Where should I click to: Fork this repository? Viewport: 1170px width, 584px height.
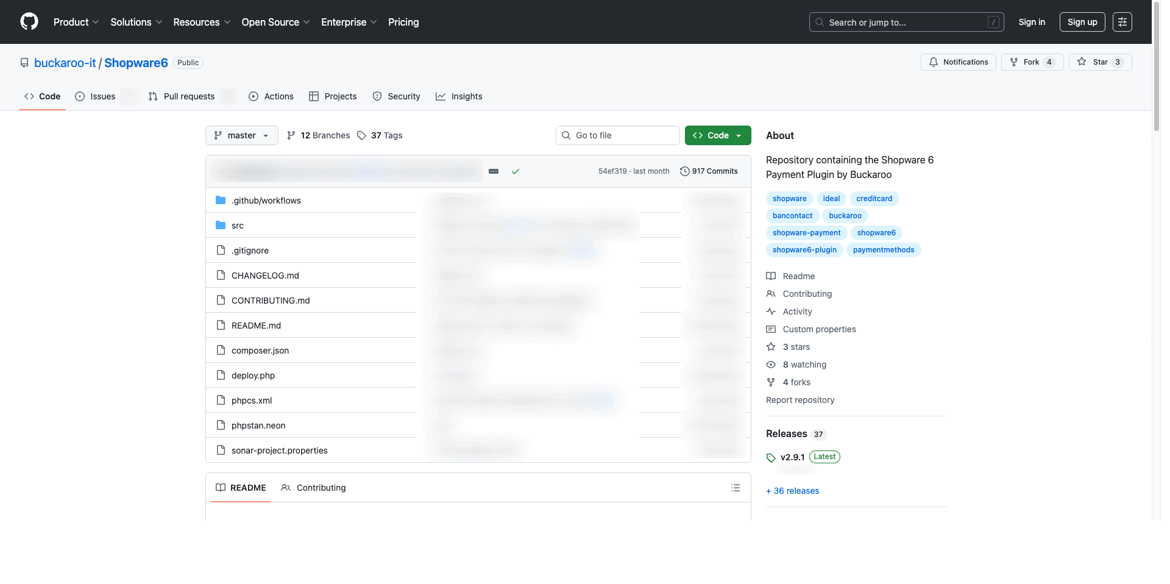pos(1032,62)
